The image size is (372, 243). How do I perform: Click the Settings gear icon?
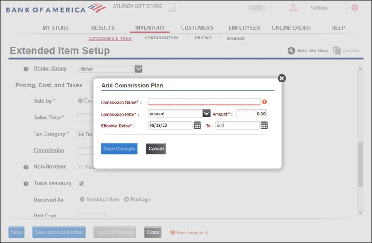[354, 8]
